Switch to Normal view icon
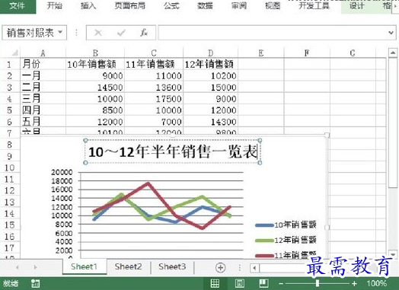Image resolution: width=399 pixels, height=290 pixels. pos(215,283)
